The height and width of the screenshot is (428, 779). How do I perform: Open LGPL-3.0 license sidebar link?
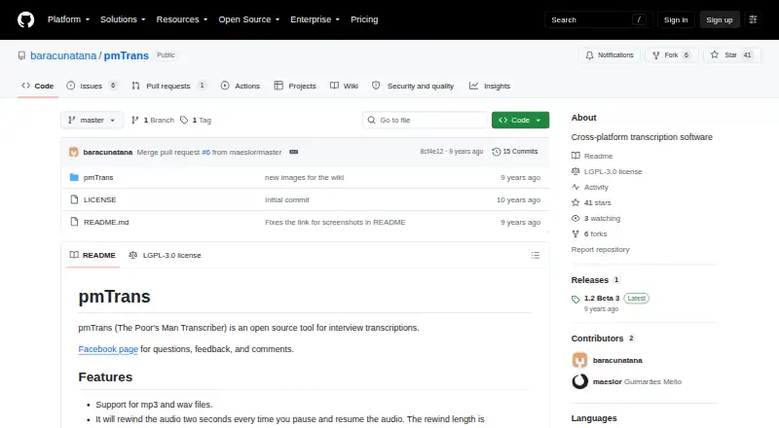point(607,171)
